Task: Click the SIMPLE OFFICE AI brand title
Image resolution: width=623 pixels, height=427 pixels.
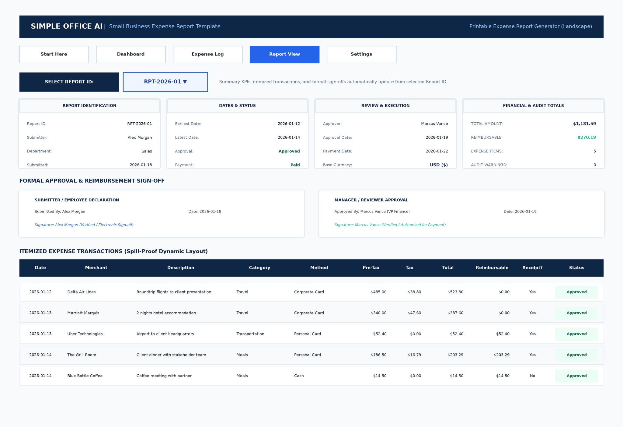Action: tap(67, 26)
